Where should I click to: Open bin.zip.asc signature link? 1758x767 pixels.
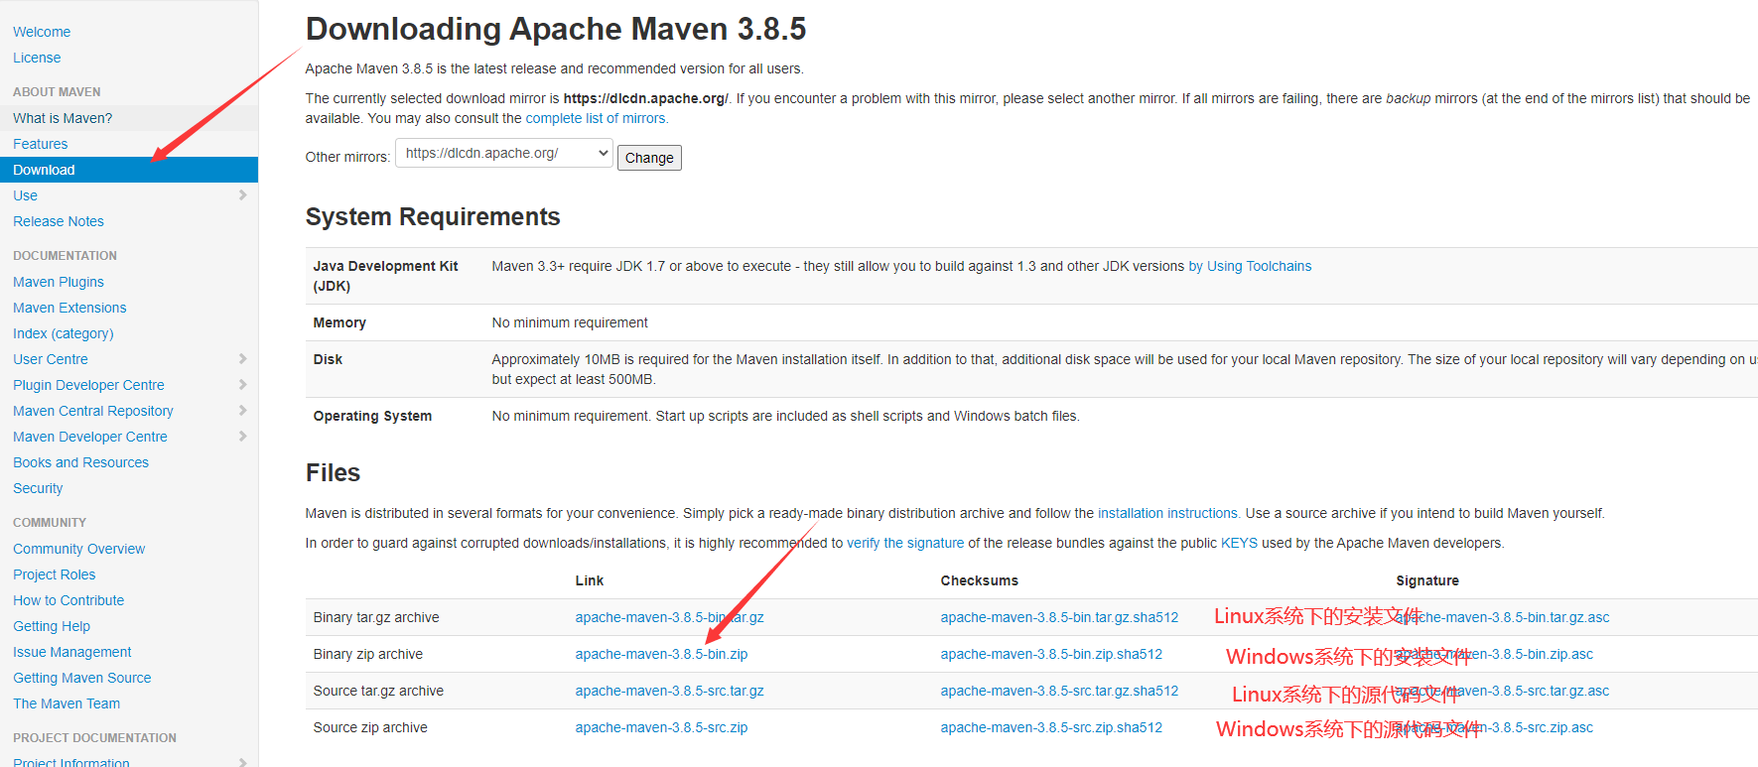pos(1495,654)
